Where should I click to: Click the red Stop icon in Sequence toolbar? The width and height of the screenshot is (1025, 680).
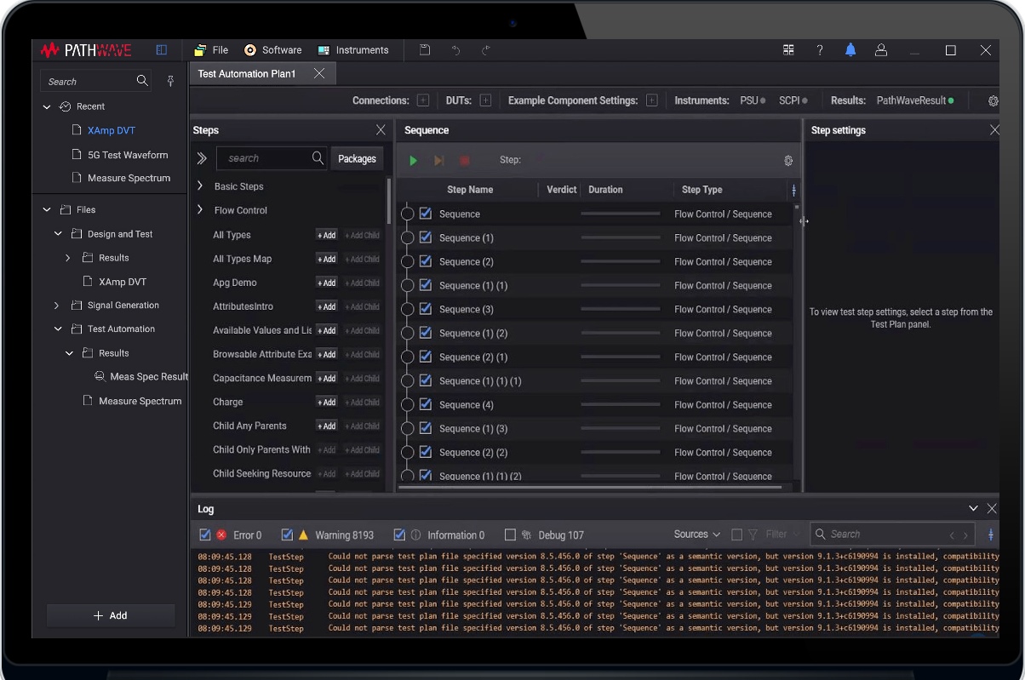point(465,160)
